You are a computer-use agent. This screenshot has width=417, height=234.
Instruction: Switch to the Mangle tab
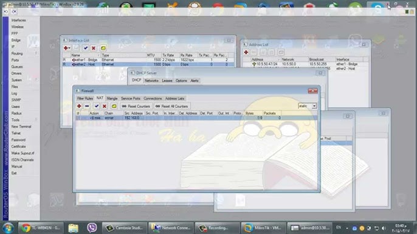pos(112,98)
